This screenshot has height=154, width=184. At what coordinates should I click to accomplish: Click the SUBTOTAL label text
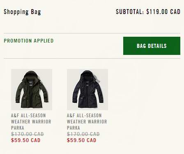[130, 12]
